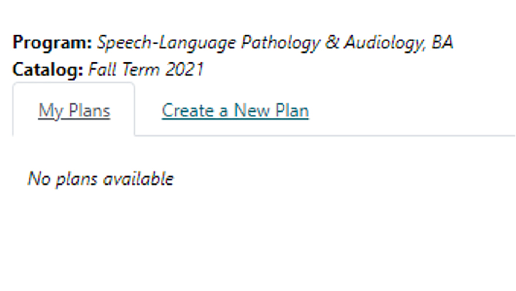Click the word "Create" in the plan link
This screenshot has height=291, width=516.
pos(187,111)
